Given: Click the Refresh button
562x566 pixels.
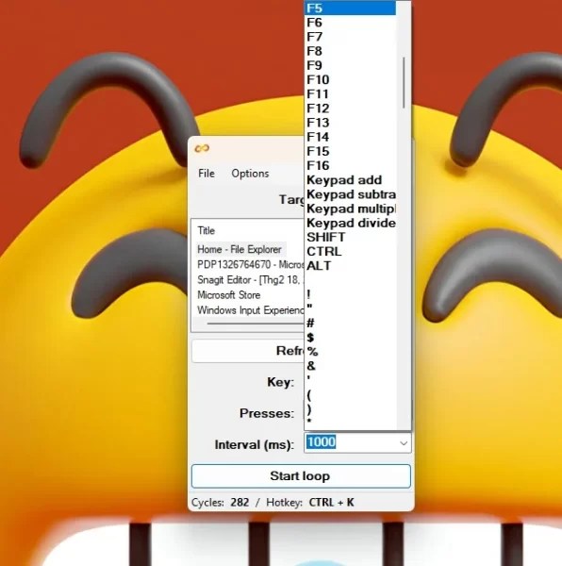Looking at the screenshot, I should 248,351.
